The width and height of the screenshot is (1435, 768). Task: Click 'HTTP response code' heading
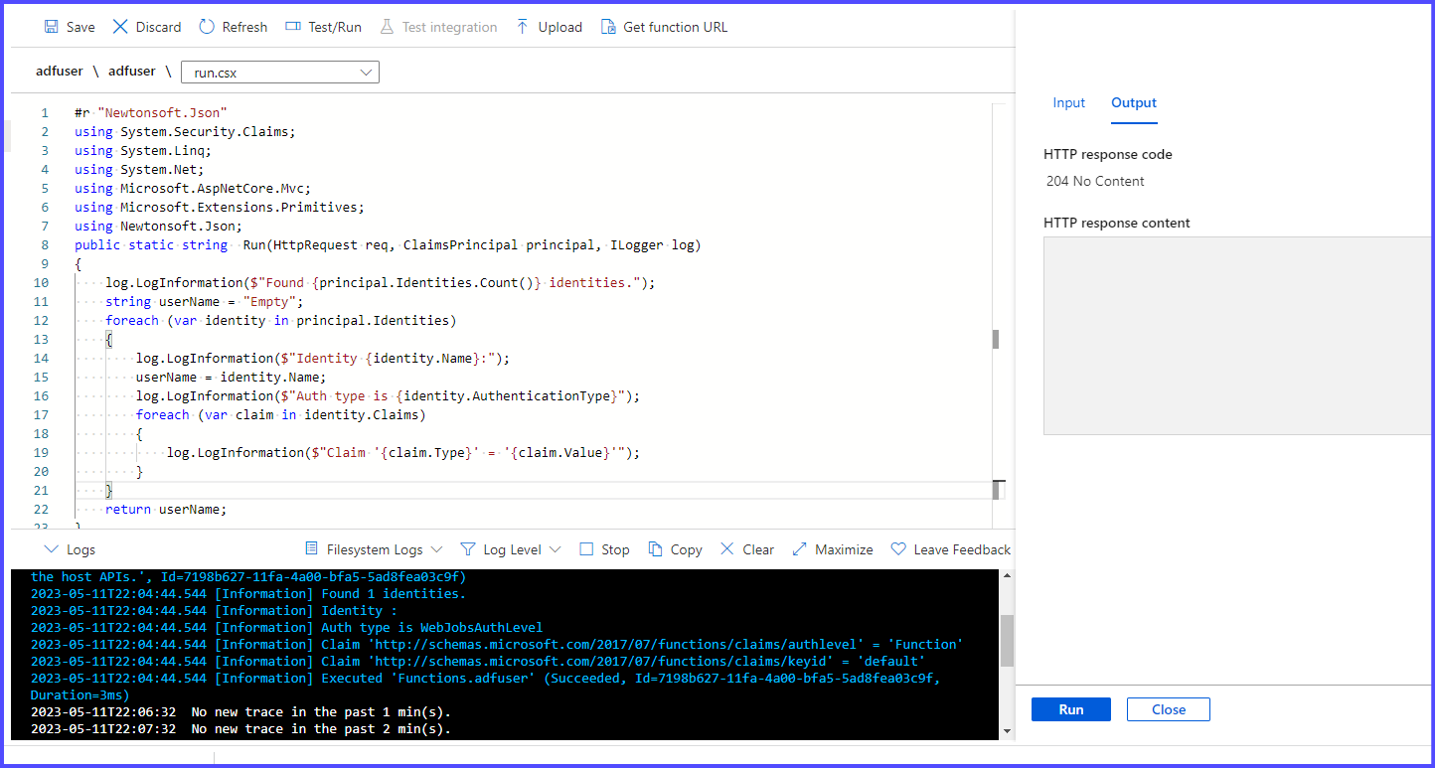(x=1108, y=154)
